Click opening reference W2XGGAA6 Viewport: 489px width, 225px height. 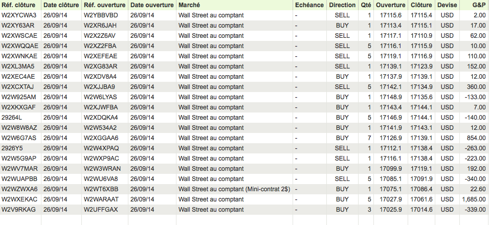(101, 138)
